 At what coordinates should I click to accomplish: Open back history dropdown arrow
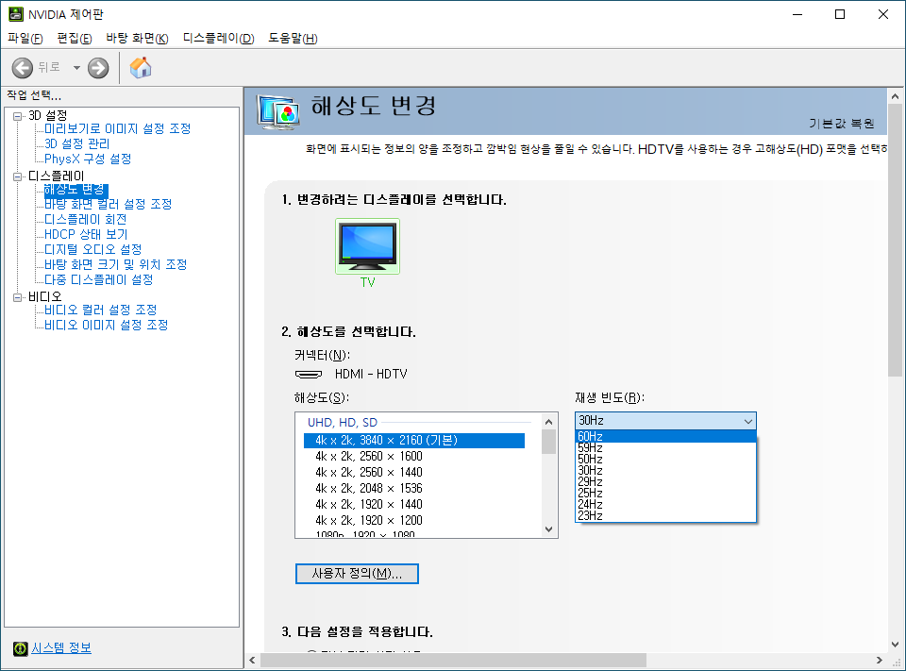(76, 68)
